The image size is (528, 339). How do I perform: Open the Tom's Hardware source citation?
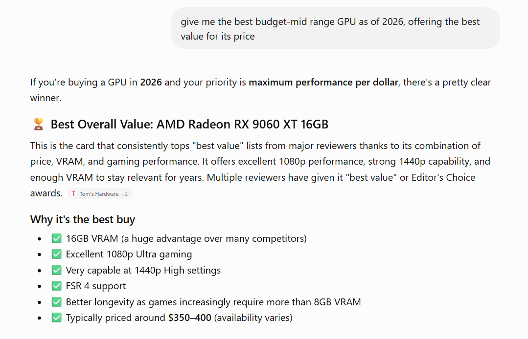click(x=100, y=194)
